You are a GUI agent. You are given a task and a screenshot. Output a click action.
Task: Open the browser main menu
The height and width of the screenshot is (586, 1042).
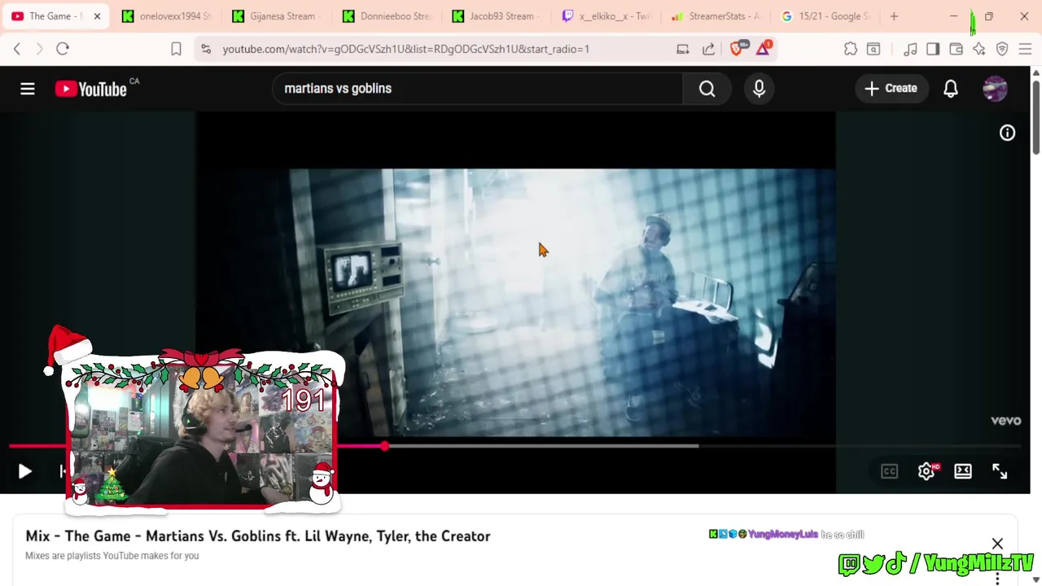tap(1025, 49)
